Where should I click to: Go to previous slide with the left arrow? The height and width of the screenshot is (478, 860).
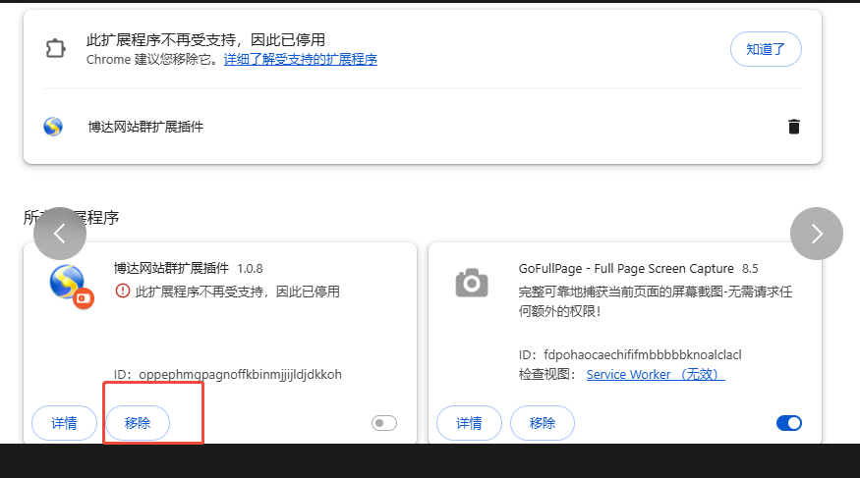point(60,234)
